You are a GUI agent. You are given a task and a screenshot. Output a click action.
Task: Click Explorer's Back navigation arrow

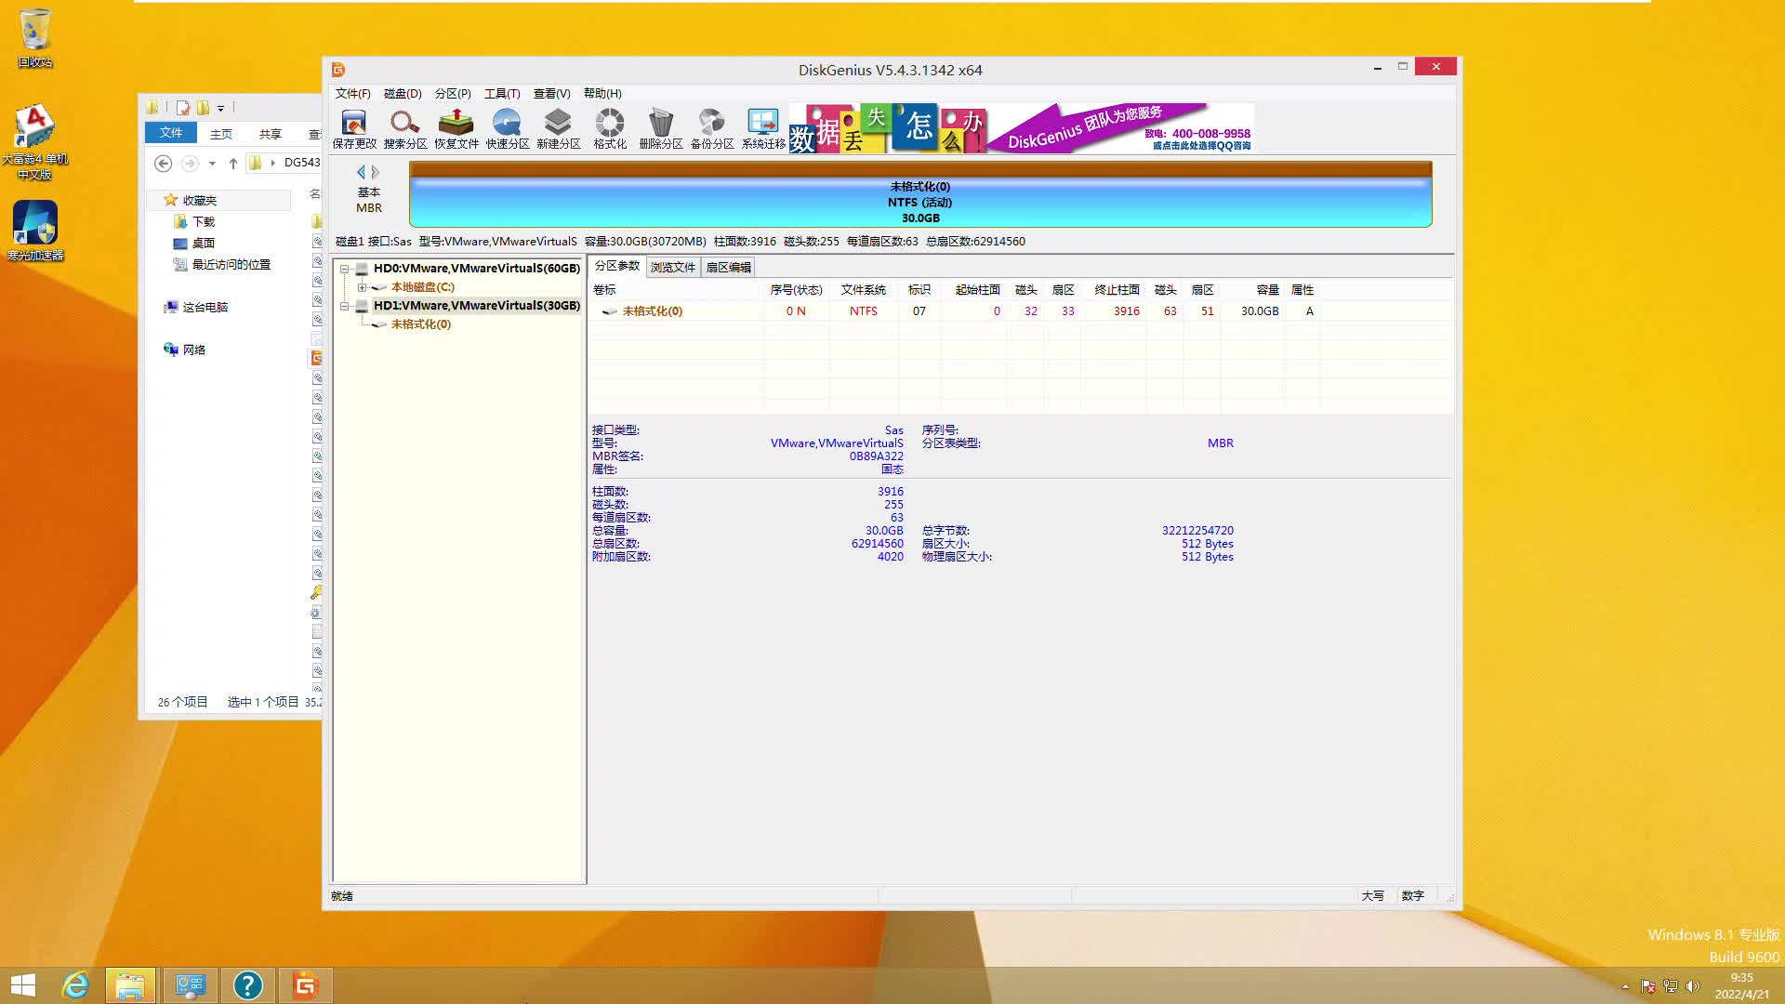(x=163, y=163)
